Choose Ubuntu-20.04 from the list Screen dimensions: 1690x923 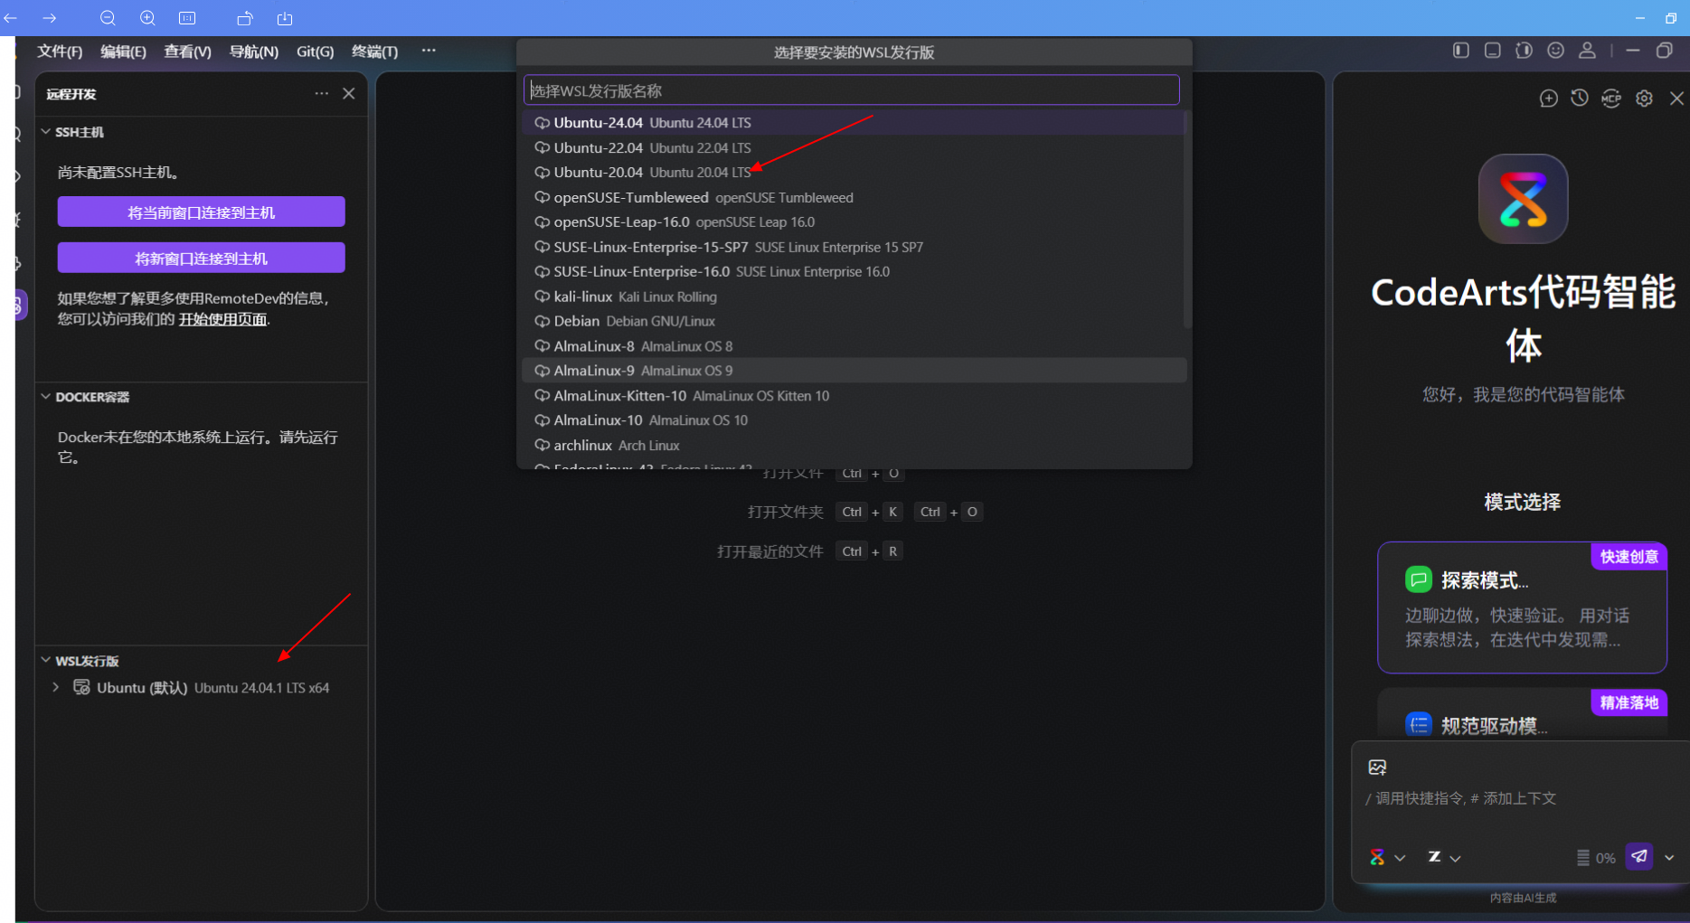tap(854, 172)
